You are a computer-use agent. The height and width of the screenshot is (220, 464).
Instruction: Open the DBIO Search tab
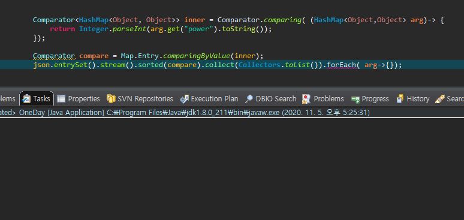point(270,98)
